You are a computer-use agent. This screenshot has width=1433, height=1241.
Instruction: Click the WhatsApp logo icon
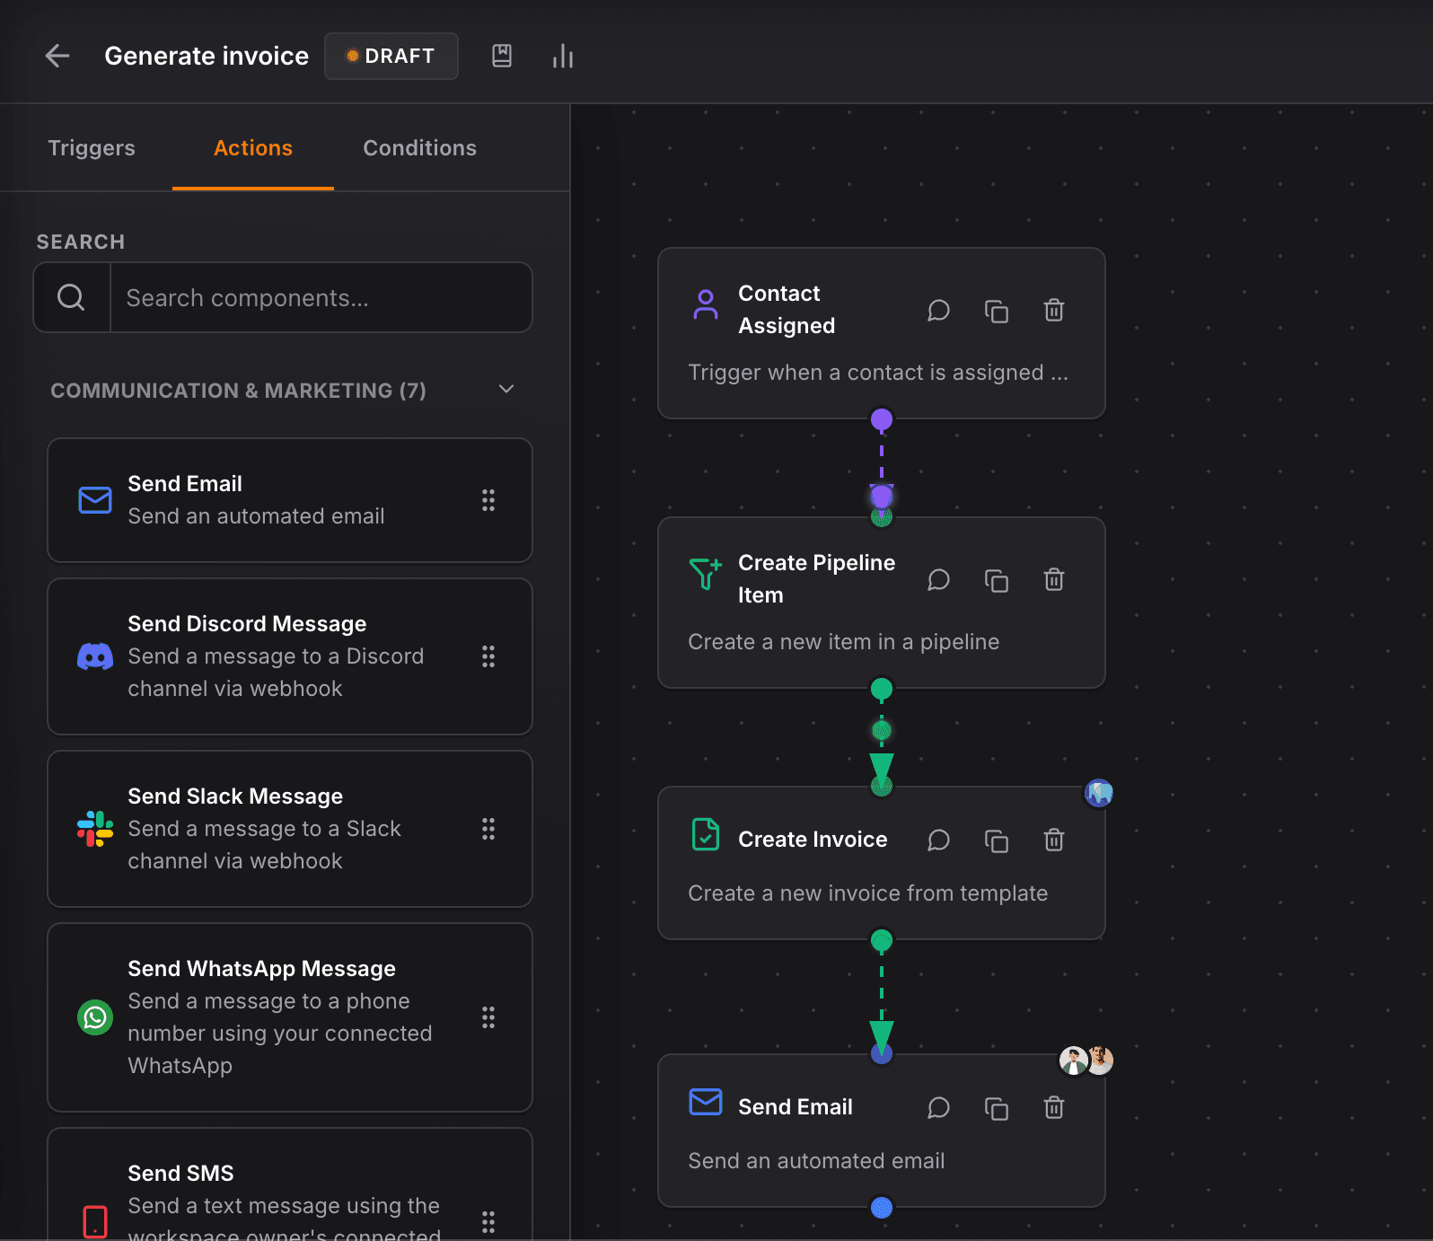[95, 1017]
